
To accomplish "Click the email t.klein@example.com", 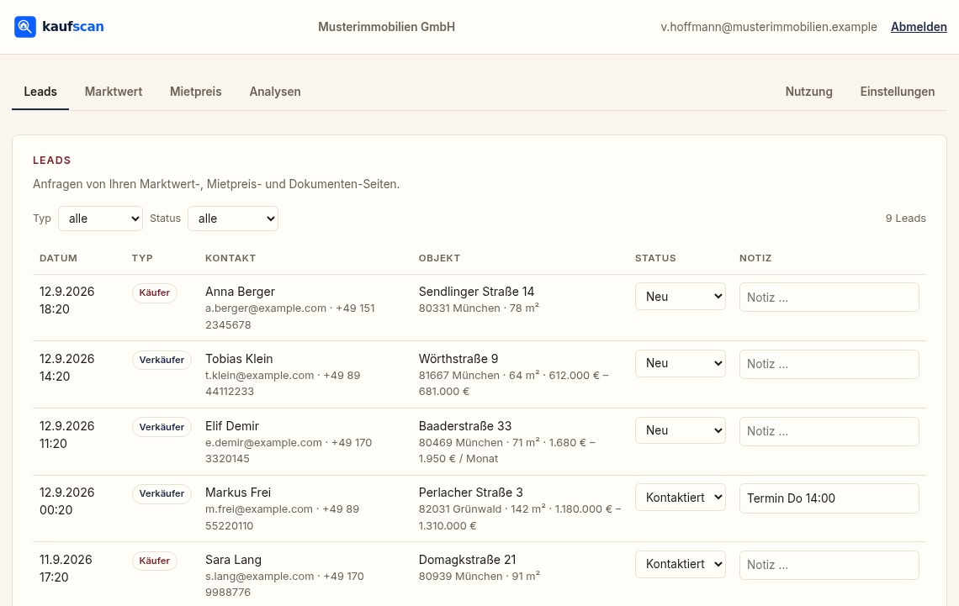I will click(x=259, y=376).
